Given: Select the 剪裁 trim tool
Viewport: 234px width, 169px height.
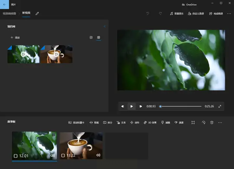Looking at the screenshot, I should pos(94,123).
